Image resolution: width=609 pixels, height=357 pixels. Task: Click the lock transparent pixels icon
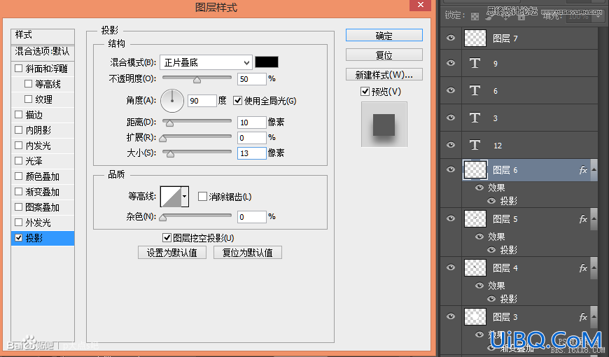tap(475, 16)
